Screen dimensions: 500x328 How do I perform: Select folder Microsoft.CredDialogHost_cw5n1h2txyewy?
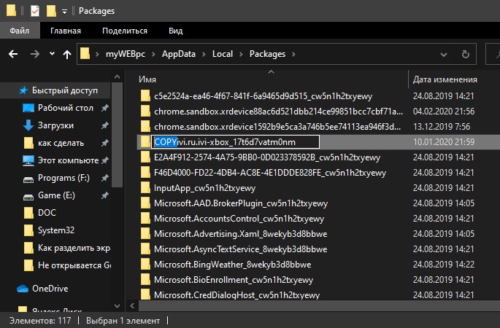236,295
